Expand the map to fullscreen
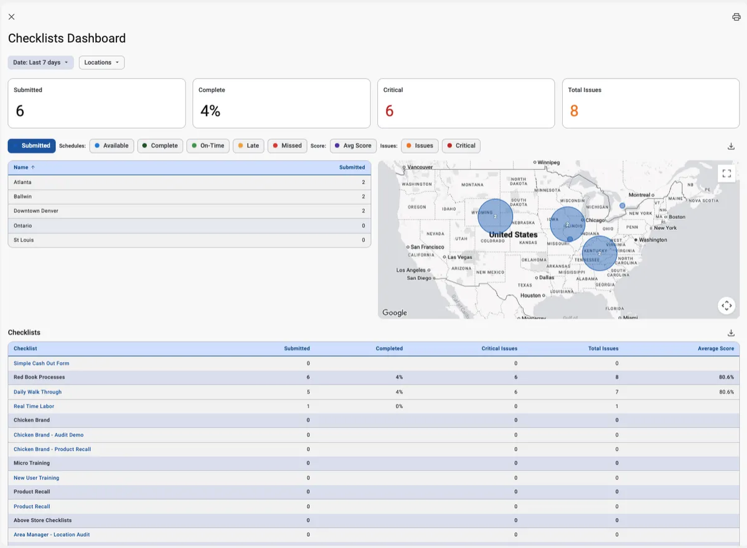The image size is (747, 548). (x=726, y=174)
